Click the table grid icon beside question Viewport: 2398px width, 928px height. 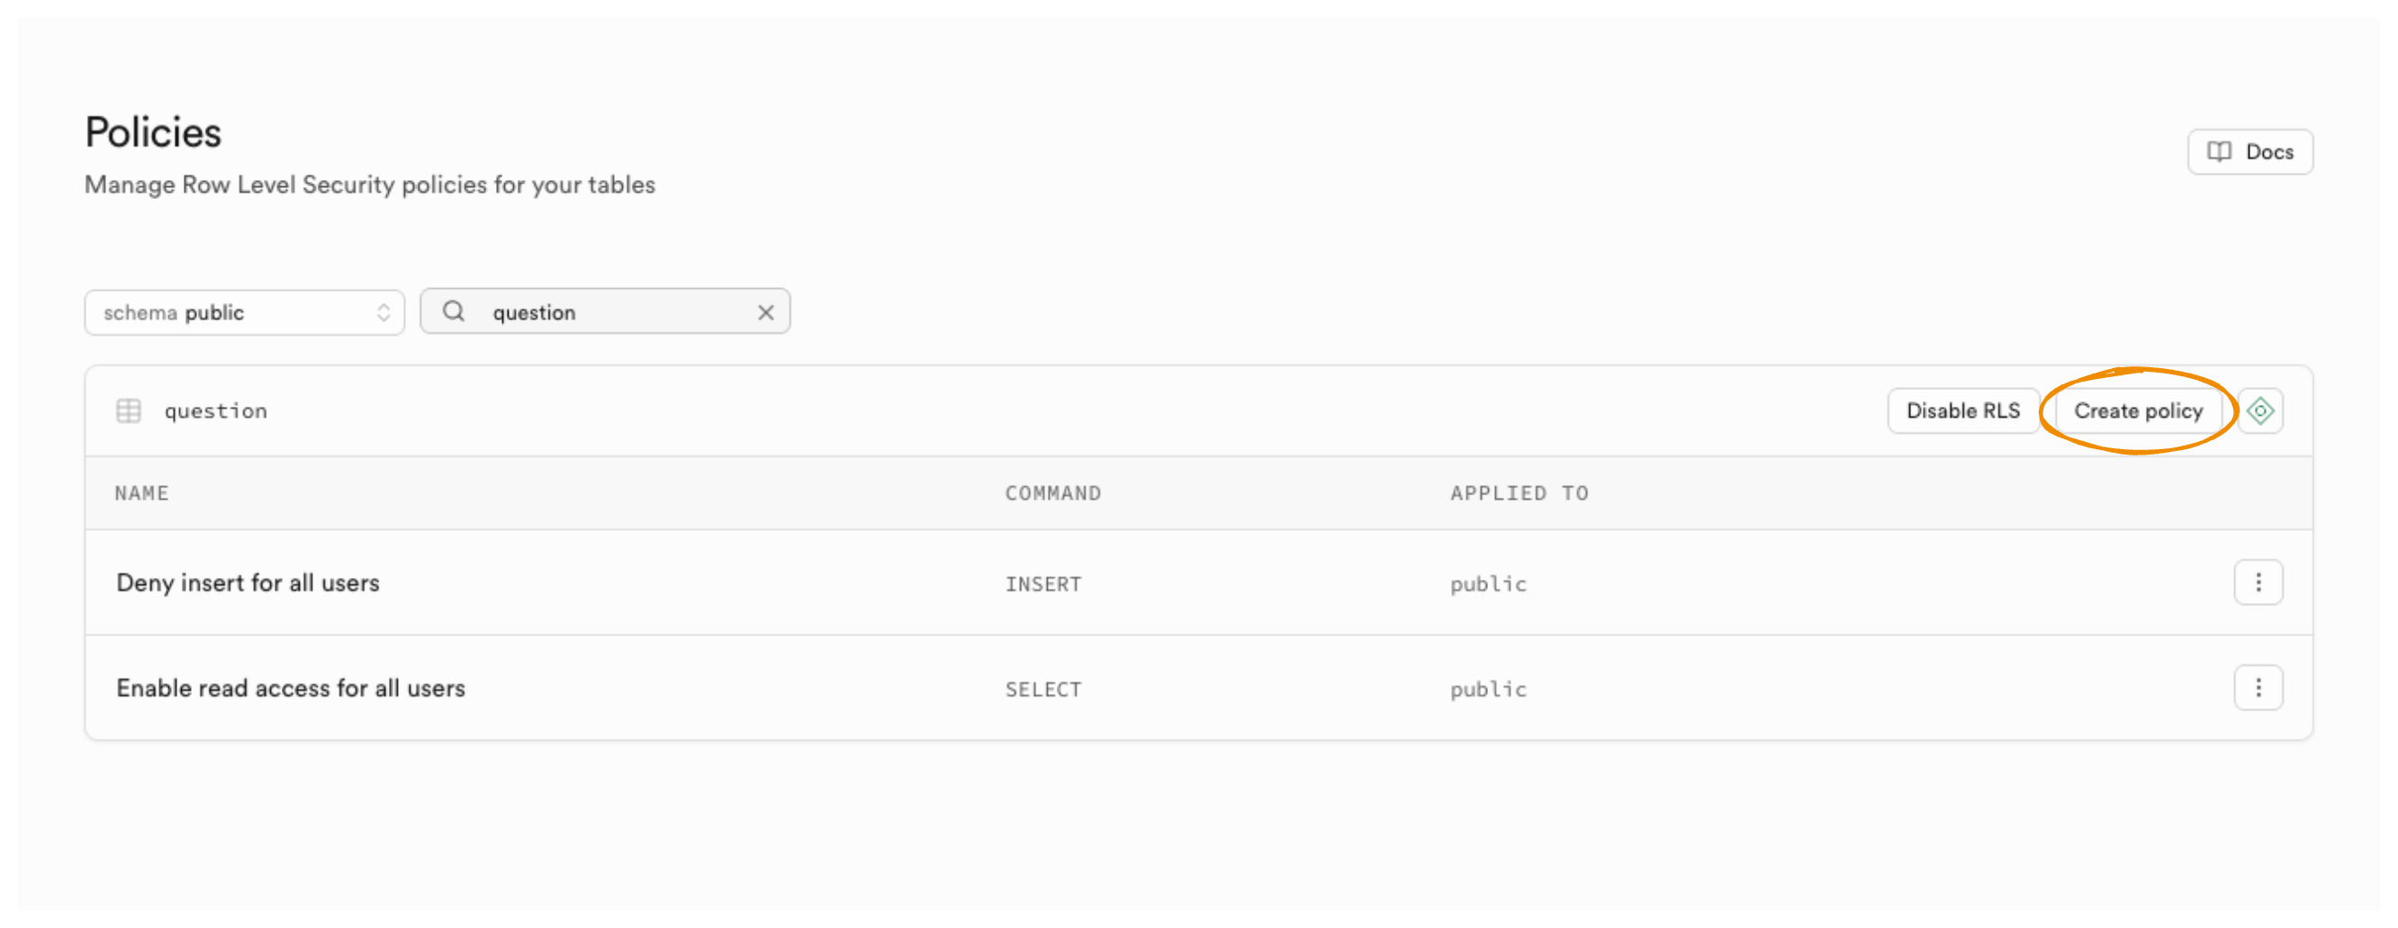(129, 410)
